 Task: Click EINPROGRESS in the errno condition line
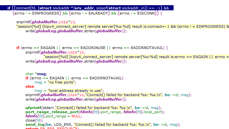(45, 13)
